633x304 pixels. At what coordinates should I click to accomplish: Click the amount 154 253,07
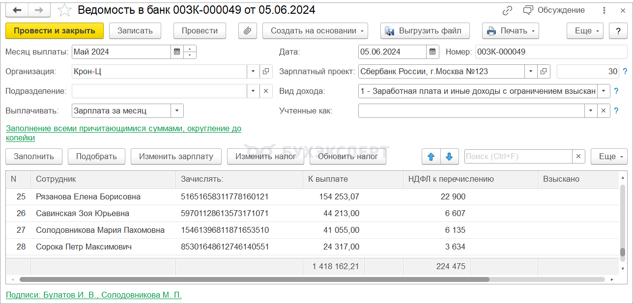(x=339, y=196)
